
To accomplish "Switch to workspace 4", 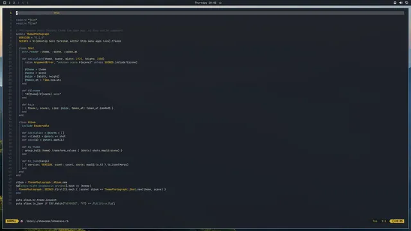I will (23, 3).
